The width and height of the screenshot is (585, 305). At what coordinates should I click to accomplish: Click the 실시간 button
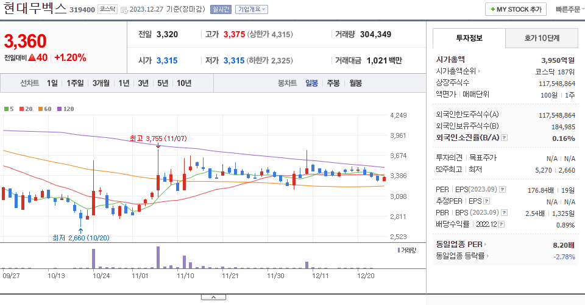(x=221, y=9)
